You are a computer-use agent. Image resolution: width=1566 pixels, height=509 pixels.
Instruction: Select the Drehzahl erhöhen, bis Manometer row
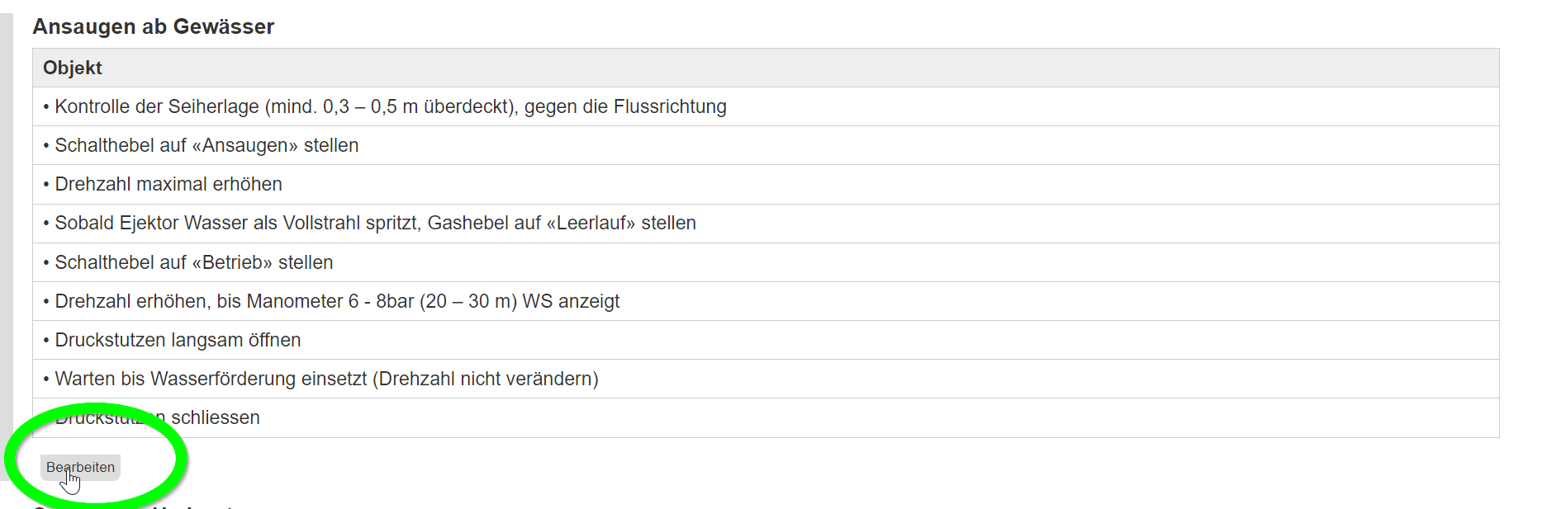tap(337, 301)
